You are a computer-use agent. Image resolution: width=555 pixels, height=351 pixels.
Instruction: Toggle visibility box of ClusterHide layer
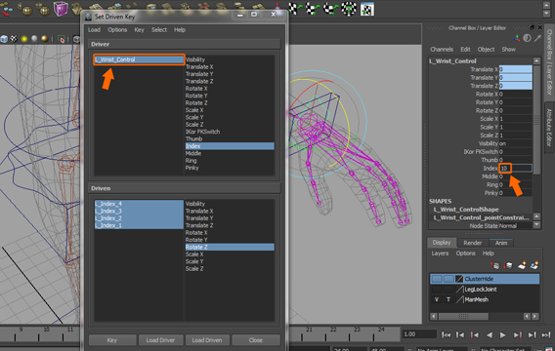point(437,279)
